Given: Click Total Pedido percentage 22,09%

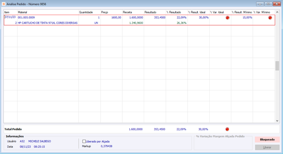Looking at the screenshot, I should pyautogui.click(x=181, y=129).
